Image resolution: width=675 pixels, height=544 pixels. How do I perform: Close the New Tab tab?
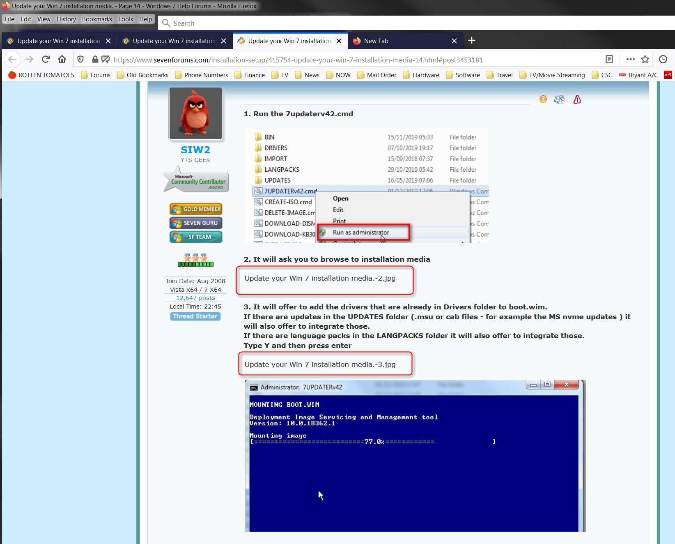point(454,41)
